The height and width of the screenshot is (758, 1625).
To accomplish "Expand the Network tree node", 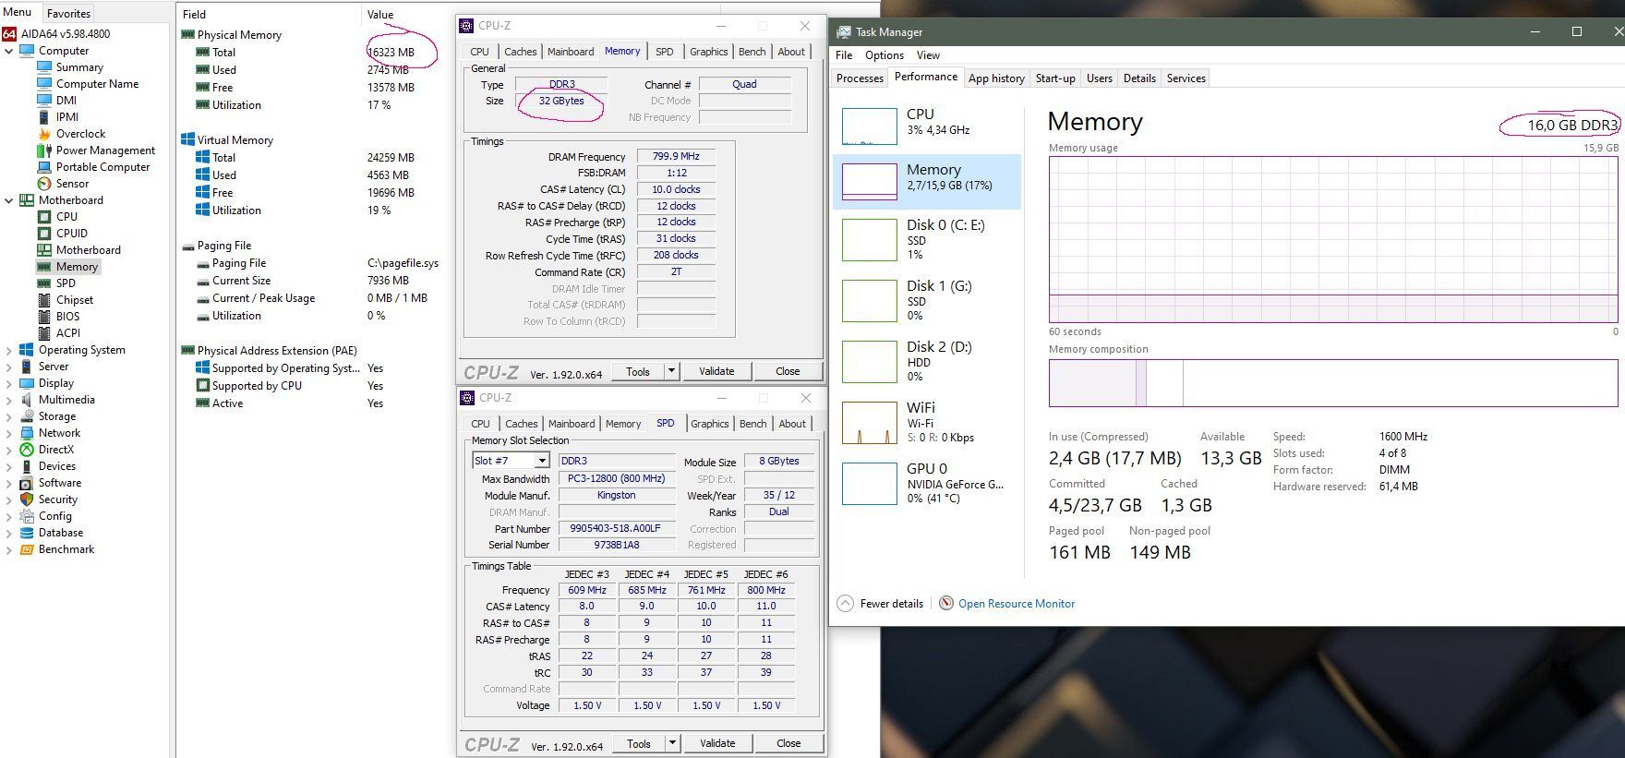I will coord(9,433).
